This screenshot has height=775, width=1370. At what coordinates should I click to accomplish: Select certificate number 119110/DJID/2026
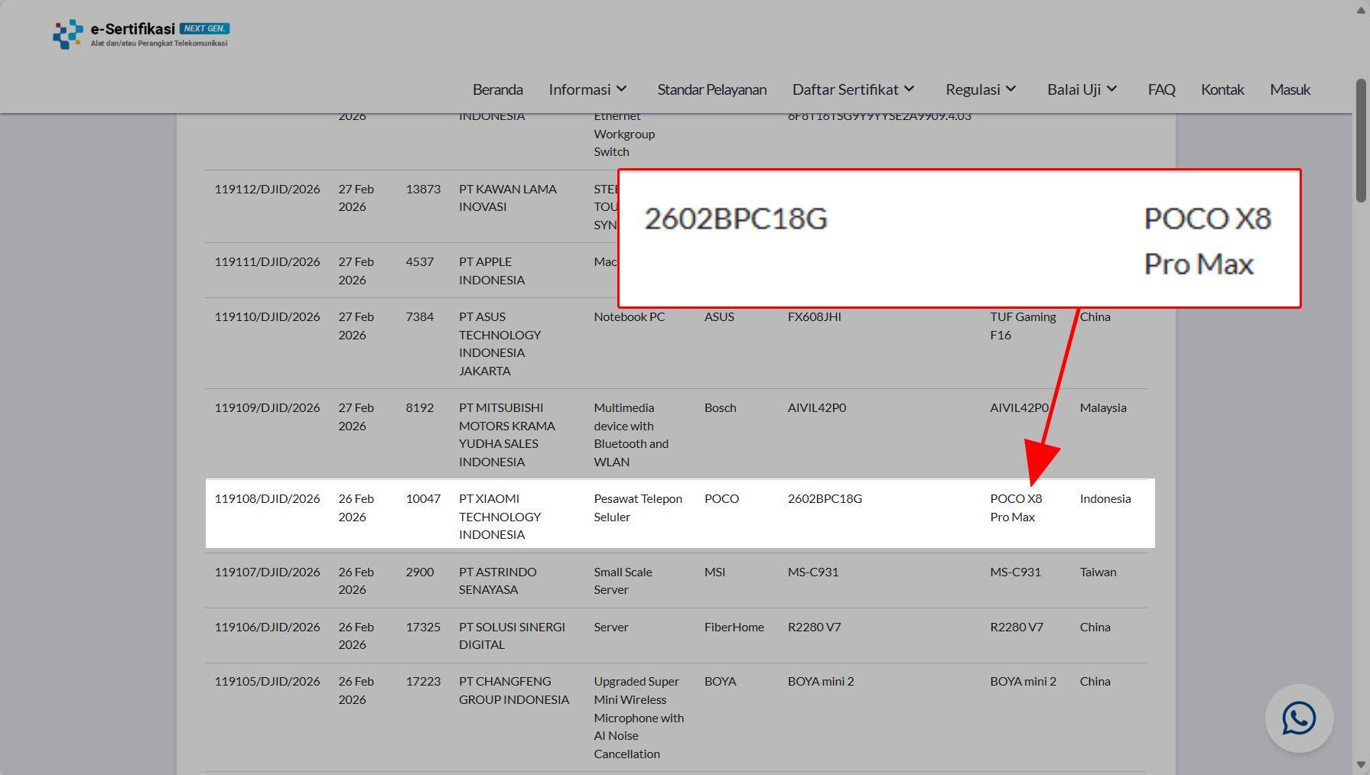click(x=267, y=316)
